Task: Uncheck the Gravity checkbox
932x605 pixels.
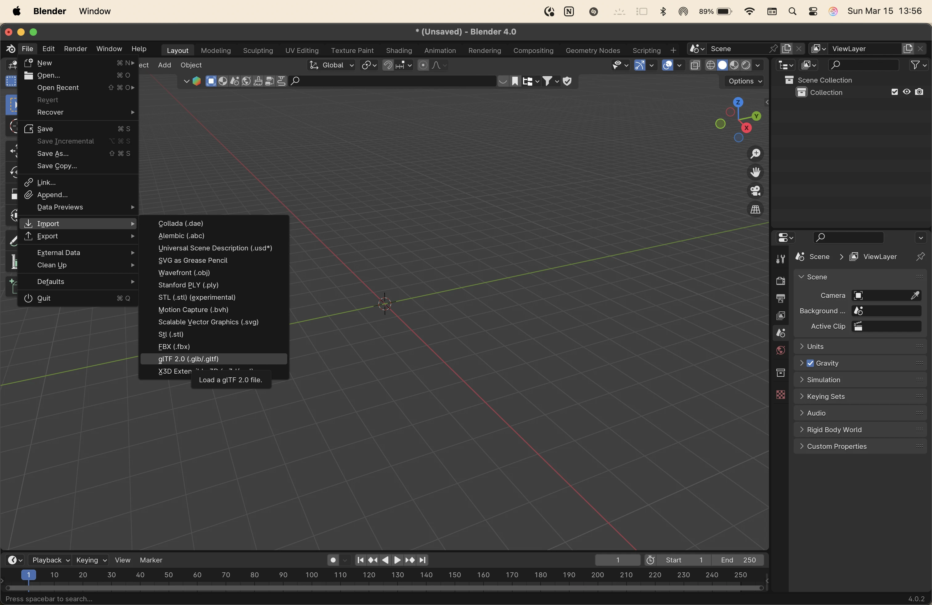Action: [x=811, y=363]
